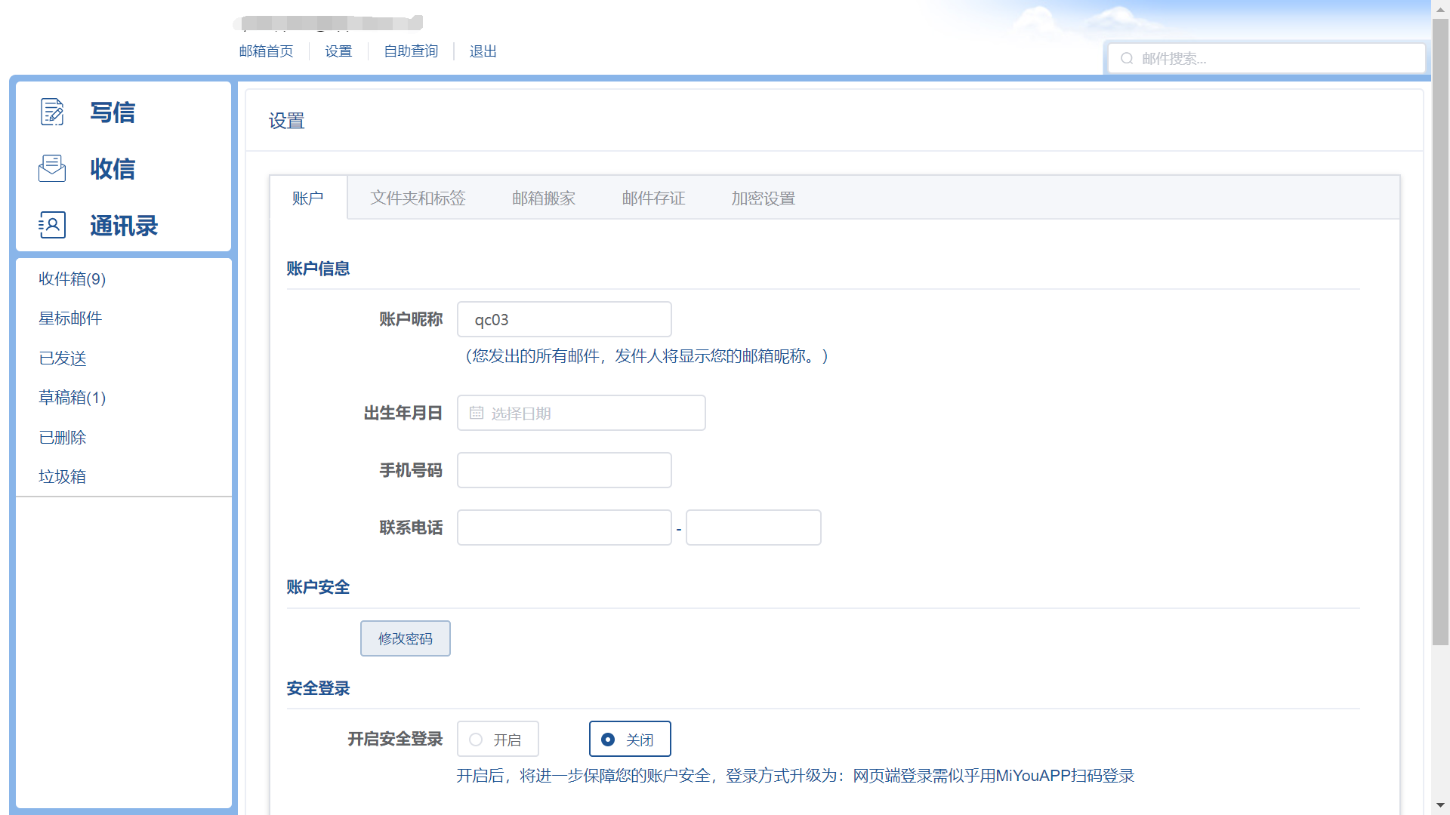This screenshot has height=815, width=1450.
Task: Click the 账户昵称 input field
Action: click(564, 319)
